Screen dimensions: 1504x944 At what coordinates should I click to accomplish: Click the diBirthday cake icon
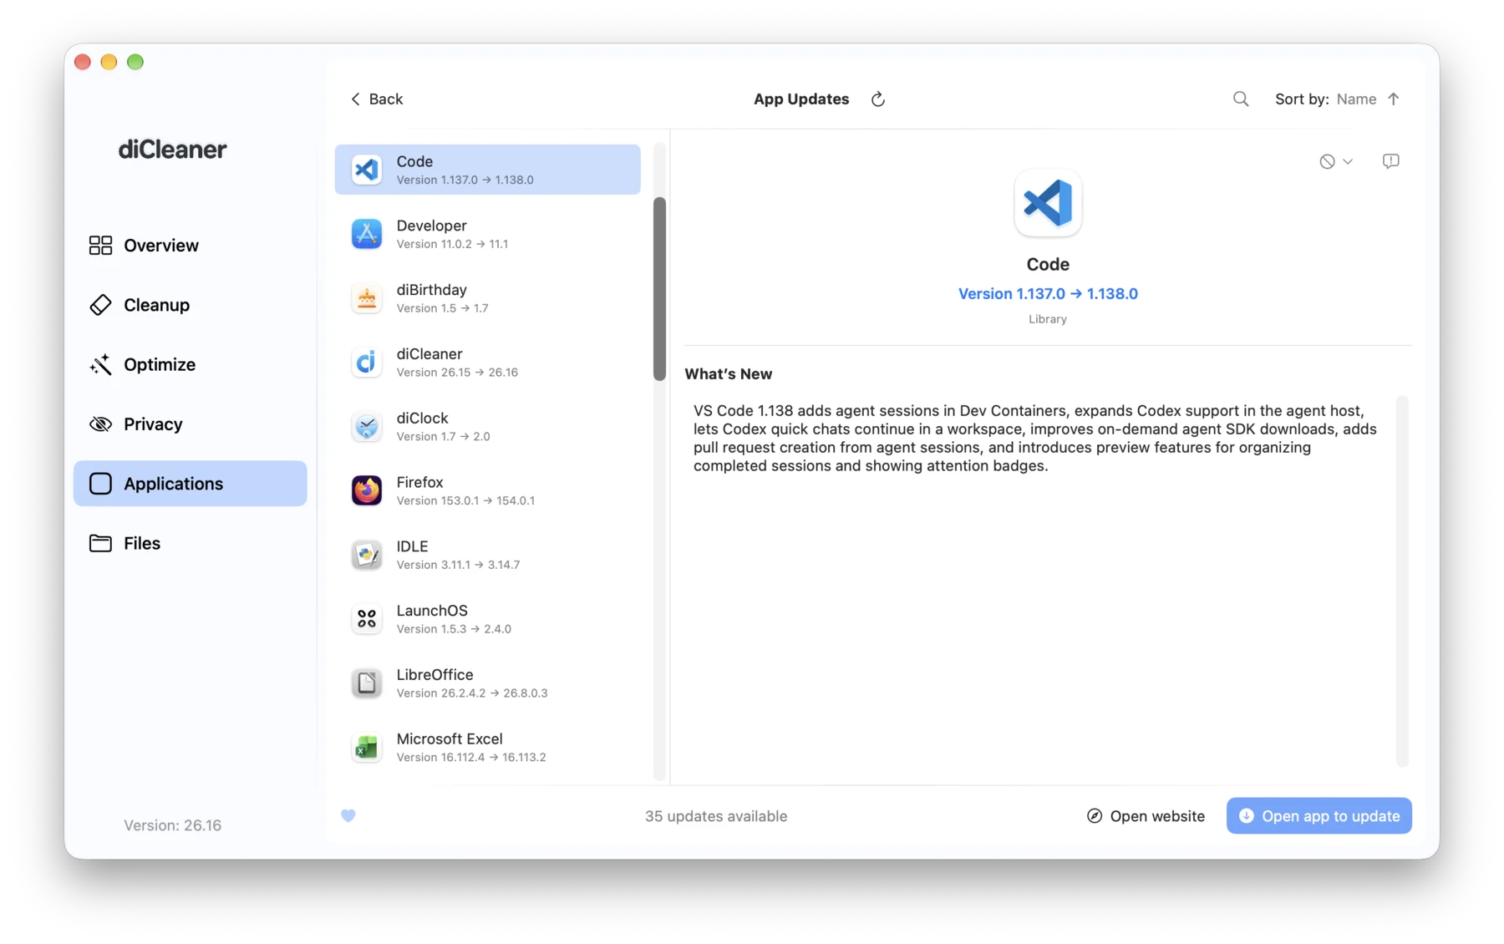(367, 298)
